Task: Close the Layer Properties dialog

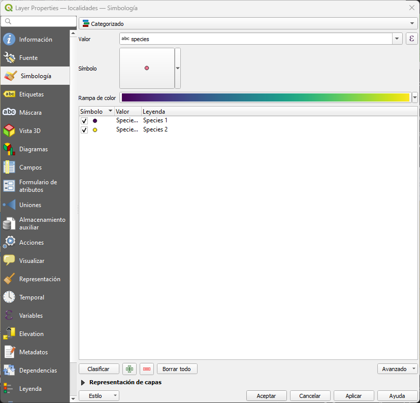Action: point(412,8)
